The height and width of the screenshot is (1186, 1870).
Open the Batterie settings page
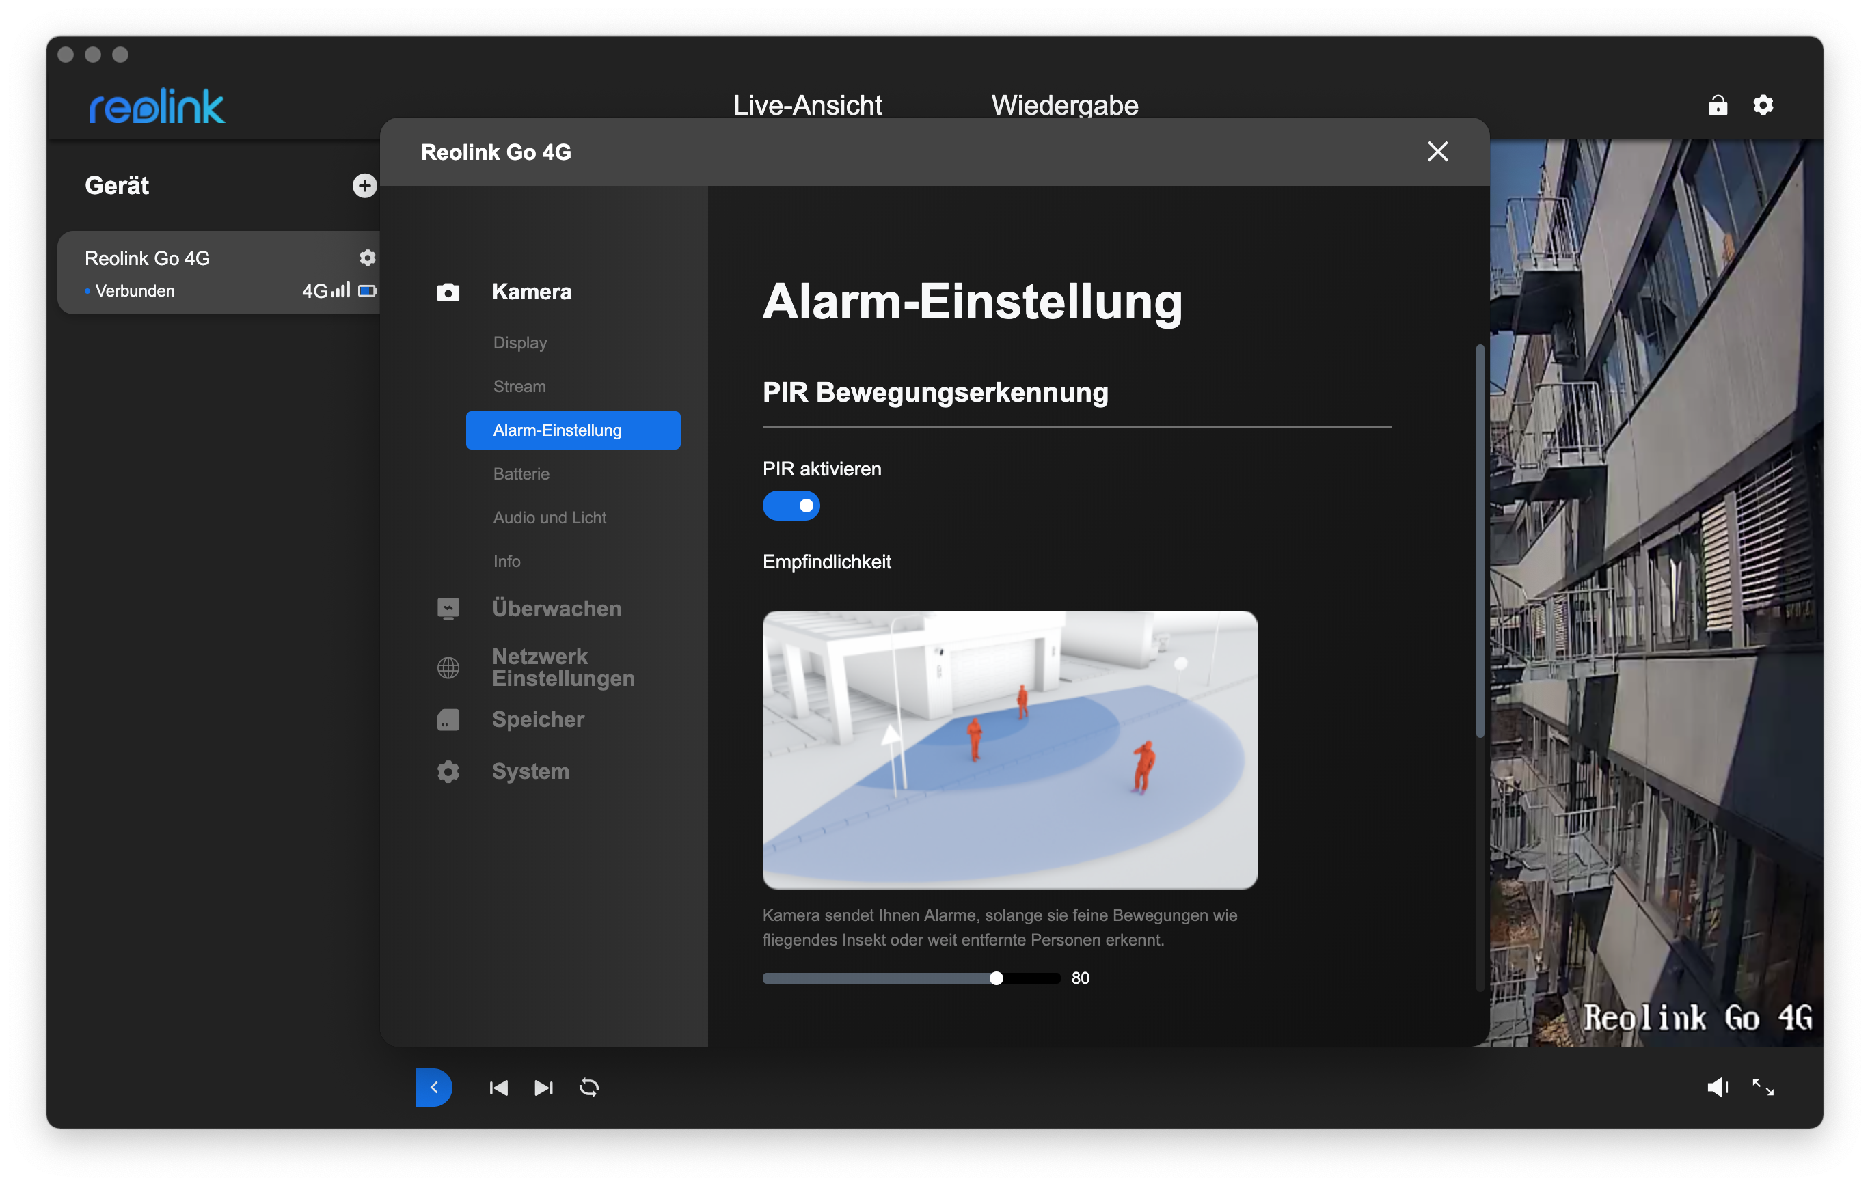(521, 473)
